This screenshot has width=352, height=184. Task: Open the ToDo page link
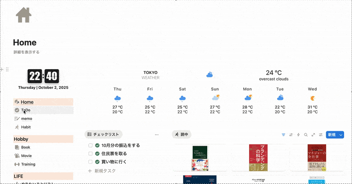[26, 110]
